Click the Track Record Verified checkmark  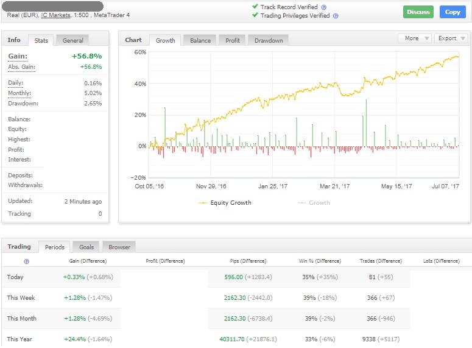tap(255, 6)
